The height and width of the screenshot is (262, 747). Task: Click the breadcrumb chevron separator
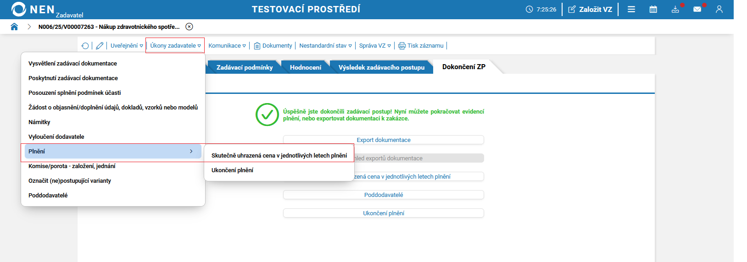pos(29,27)
